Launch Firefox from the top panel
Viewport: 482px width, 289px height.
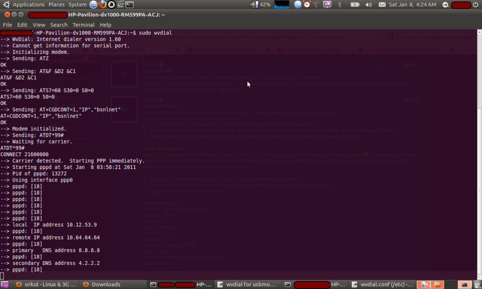click(x=103, y=5)
